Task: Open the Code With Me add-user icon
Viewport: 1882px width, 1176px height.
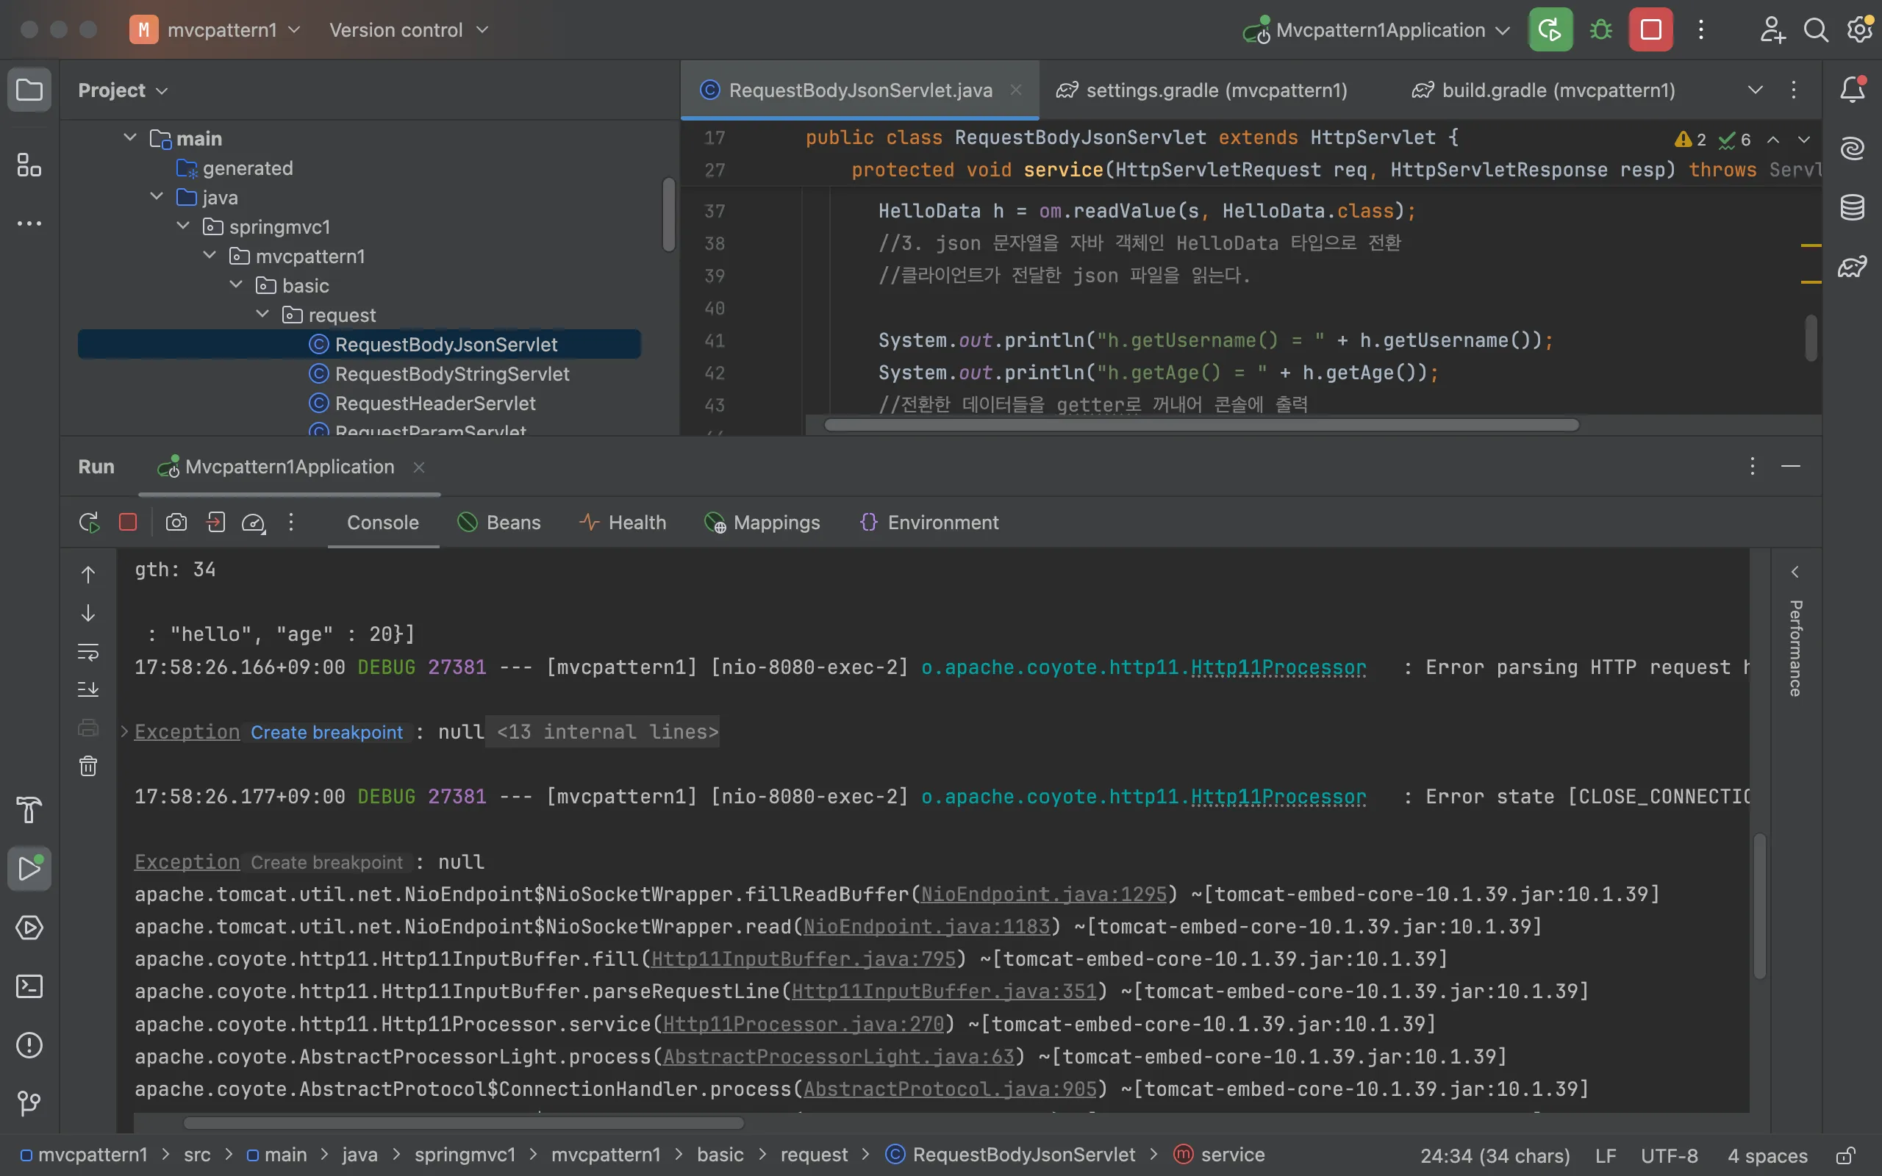Action: tap(1772, 29)
